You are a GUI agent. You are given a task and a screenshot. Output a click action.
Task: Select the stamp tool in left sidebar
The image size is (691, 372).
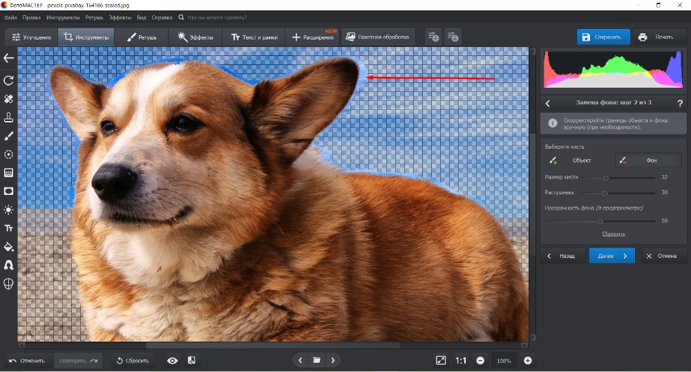tap(9, 118)
